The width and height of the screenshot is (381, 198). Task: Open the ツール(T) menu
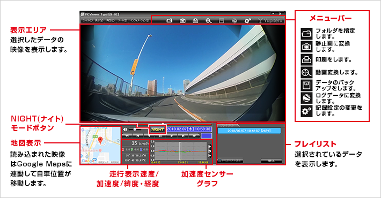pos(122,20)
